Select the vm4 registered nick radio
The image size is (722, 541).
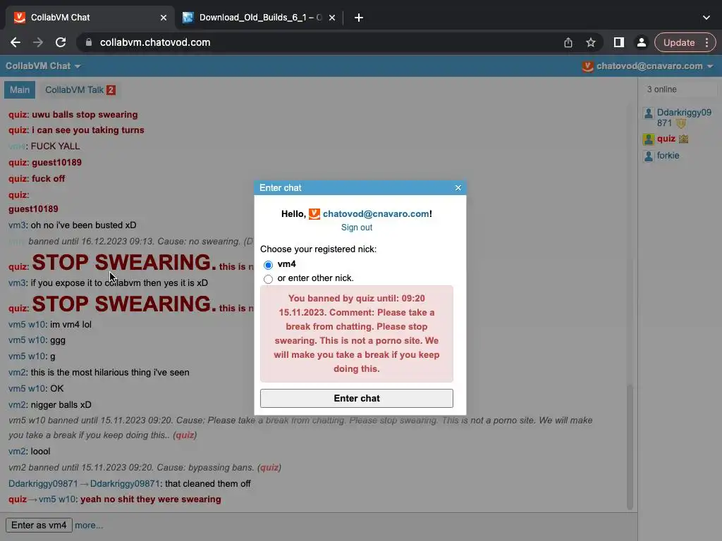tap(268, 265)
